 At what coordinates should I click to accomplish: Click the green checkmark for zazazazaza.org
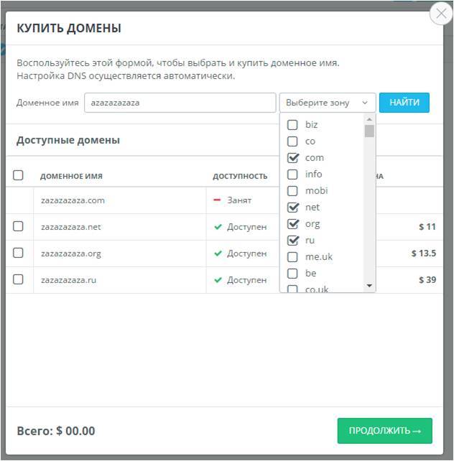coord(218,253)
